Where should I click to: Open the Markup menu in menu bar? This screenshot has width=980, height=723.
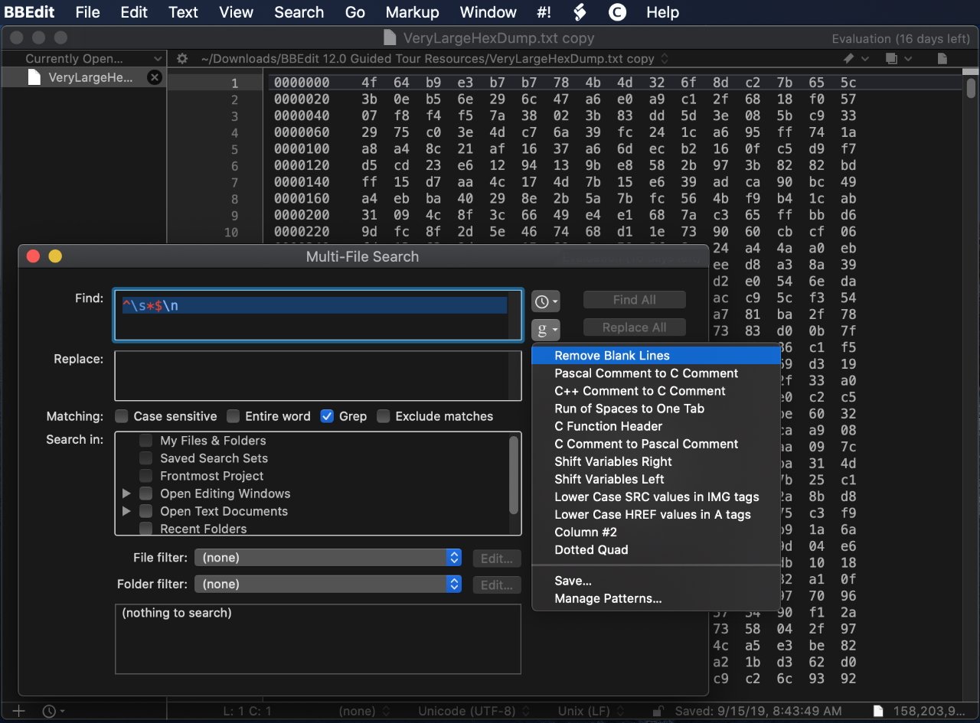tap(412, 12)
